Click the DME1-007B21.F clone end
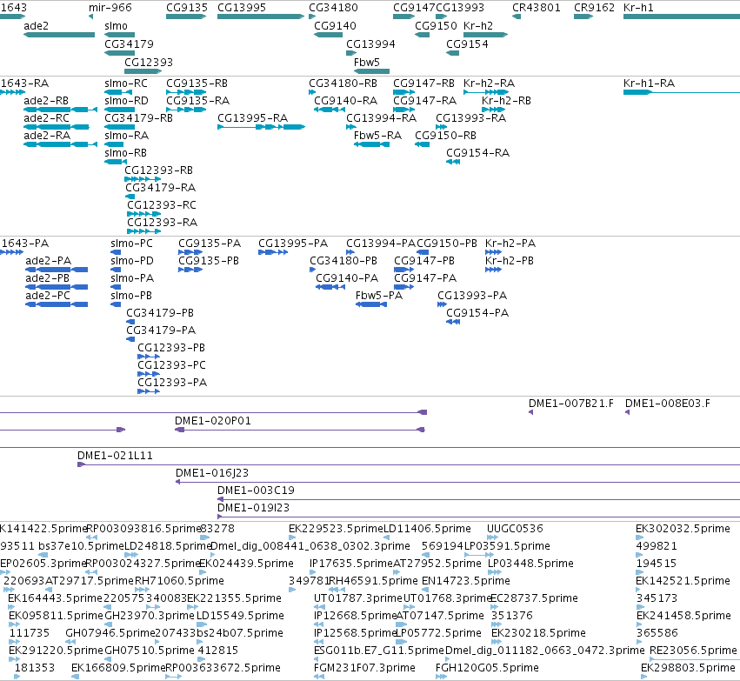740x681 pixels. click(531, 412)
